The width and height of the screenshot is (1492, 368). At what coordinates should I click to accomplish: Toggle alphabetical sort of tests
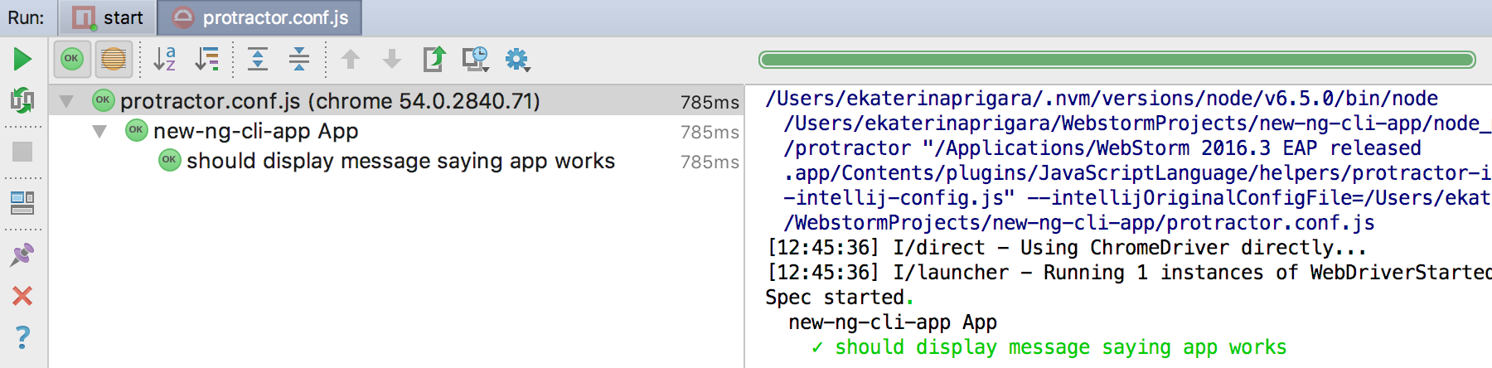[x=165, y=59]
